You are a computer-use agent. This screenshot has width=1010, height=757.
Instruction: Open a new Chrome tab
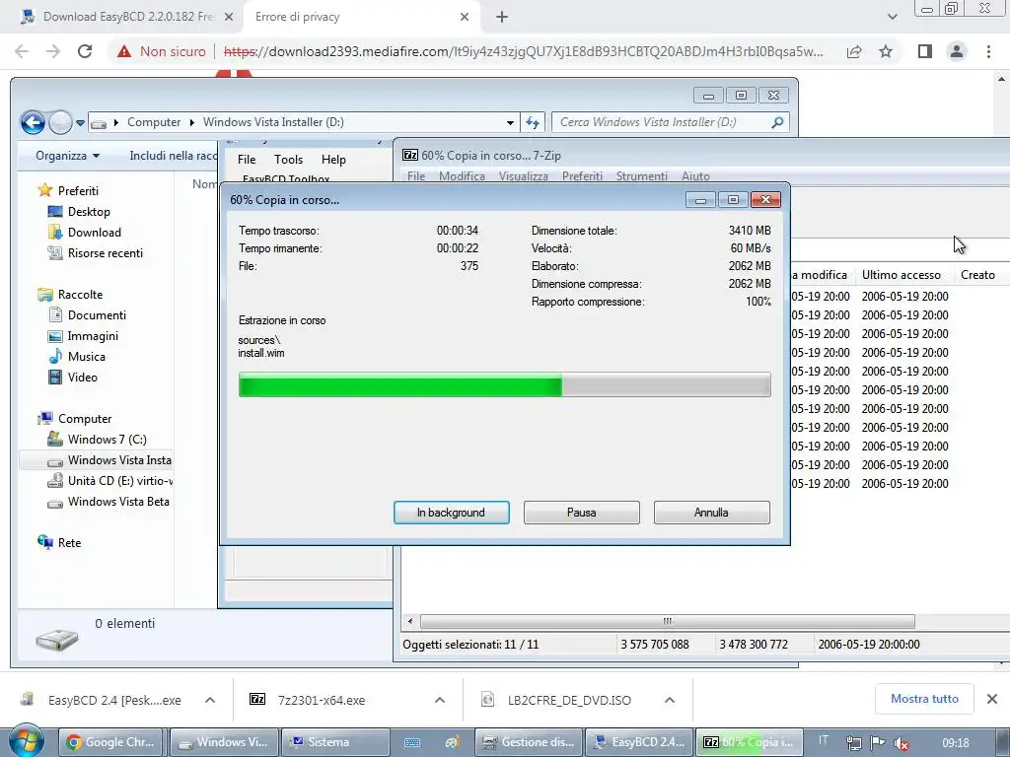tap(502, 18)
